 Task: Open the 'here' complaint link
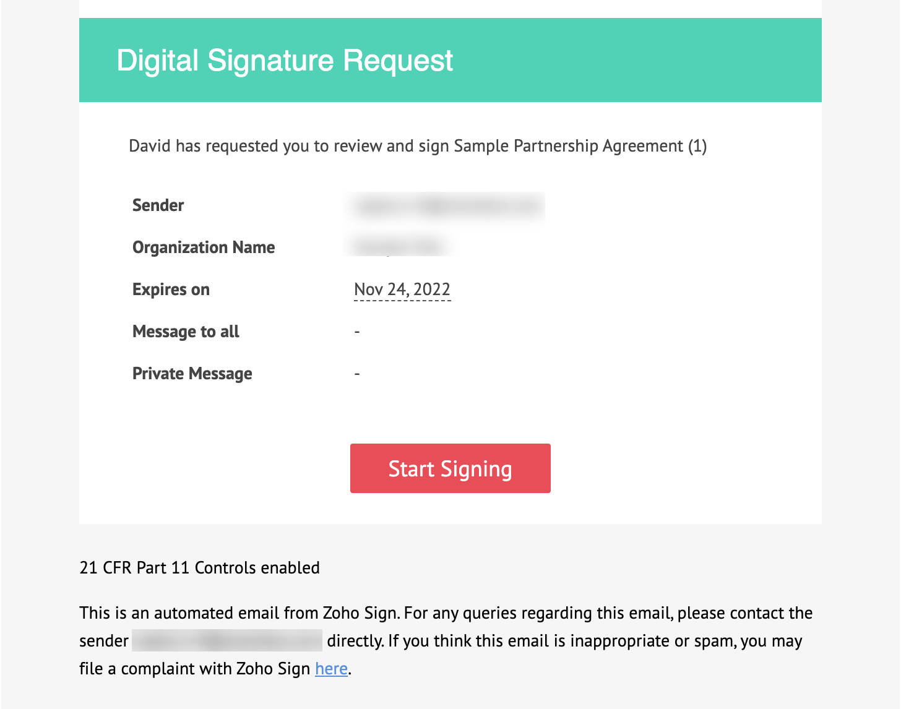click(331, 669)
